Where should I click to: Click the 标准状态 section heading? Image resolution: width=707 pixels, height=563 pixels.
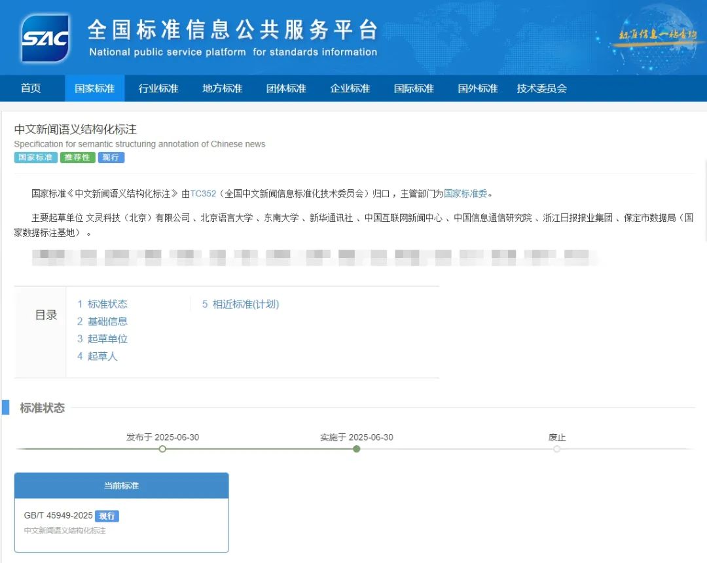tap(43, 408)
